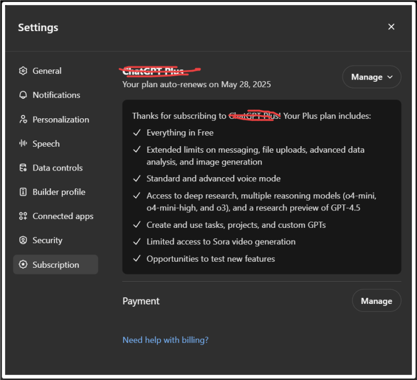Click the Payment Manage button
Image resolution: width=417 pixels, height=380 pixels.
(x=376, y=301)
